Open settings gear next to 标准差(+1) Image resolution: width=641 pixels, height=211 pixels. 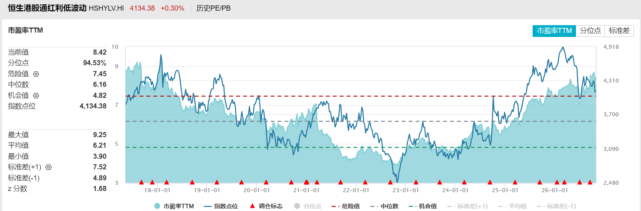[48, 167]
